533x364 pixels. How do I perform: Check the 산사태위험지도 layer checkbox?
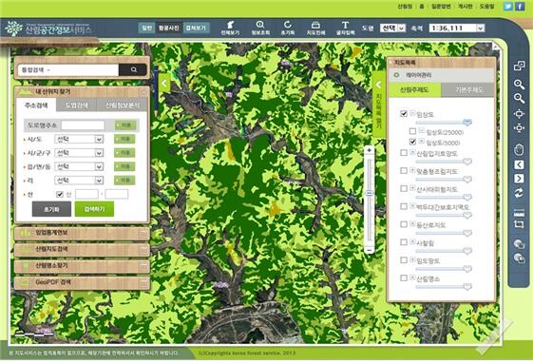point(404,188)
